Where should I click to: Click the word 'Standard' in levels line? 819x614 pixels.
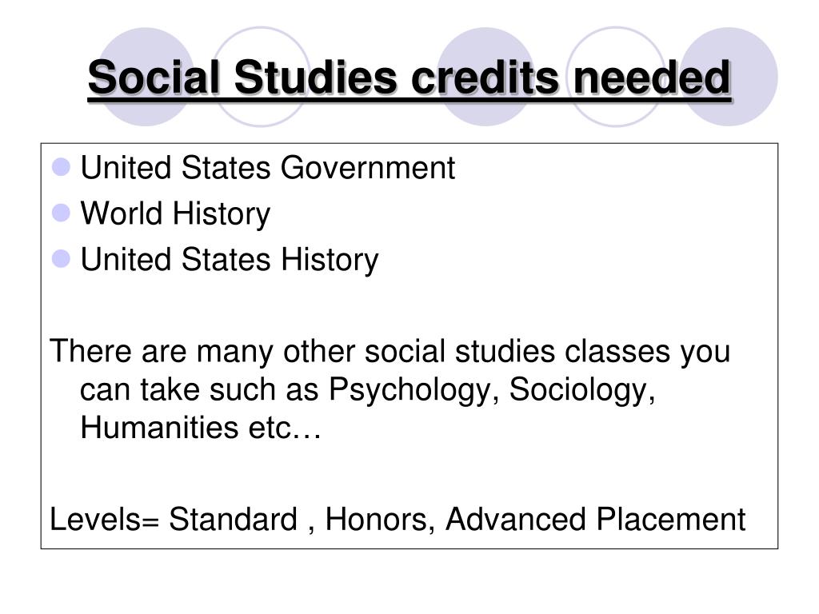coord(233,520)
